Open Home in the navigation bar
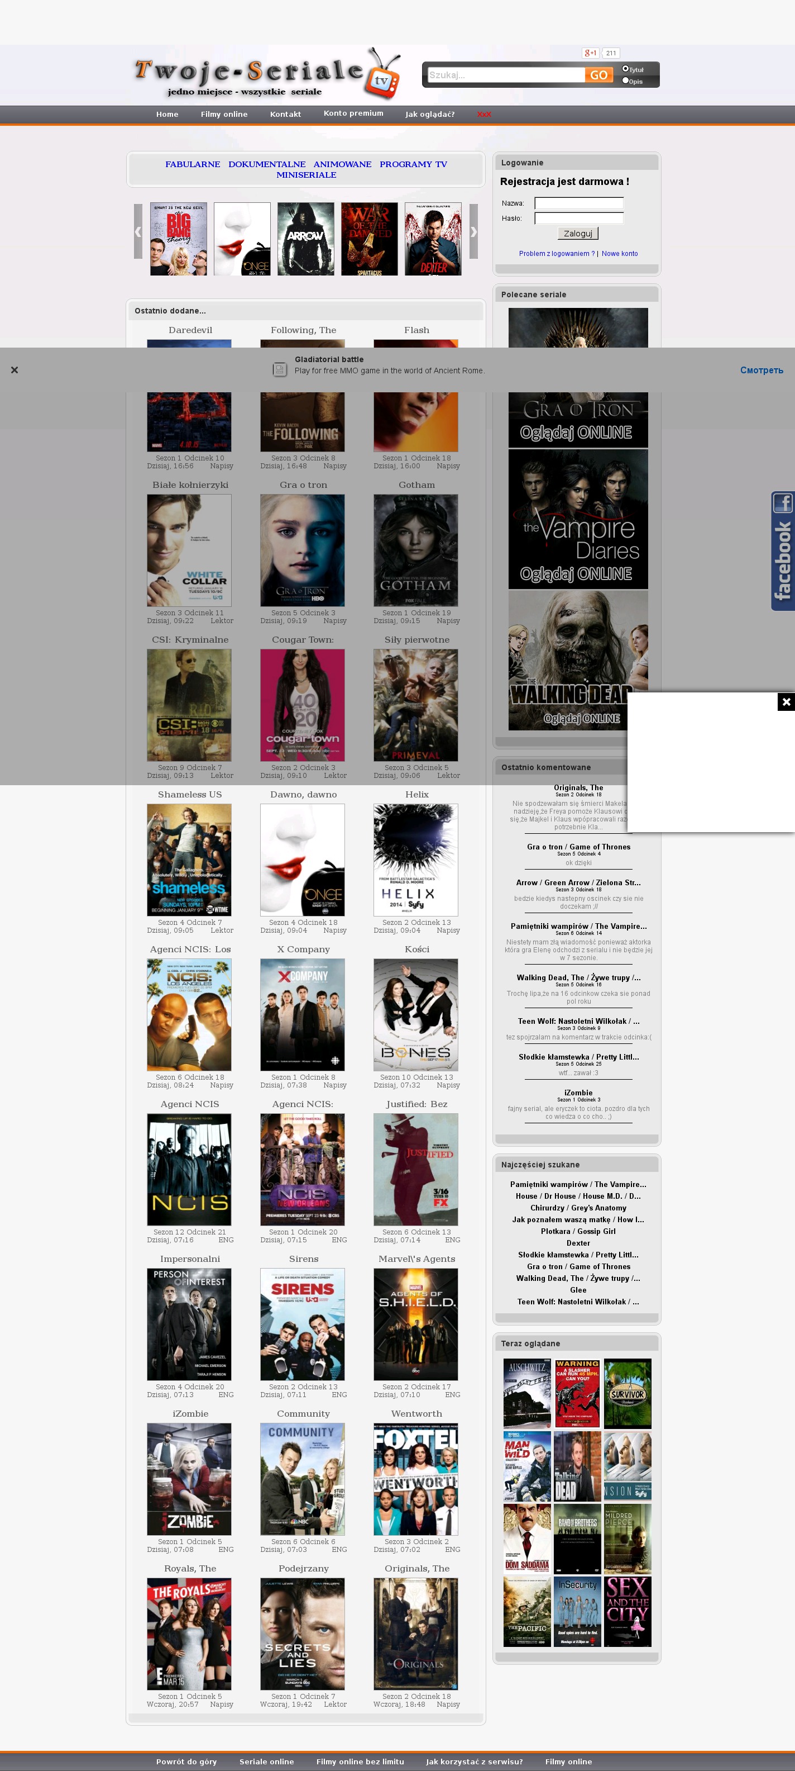795x1771 pixels. pos(167,114)
